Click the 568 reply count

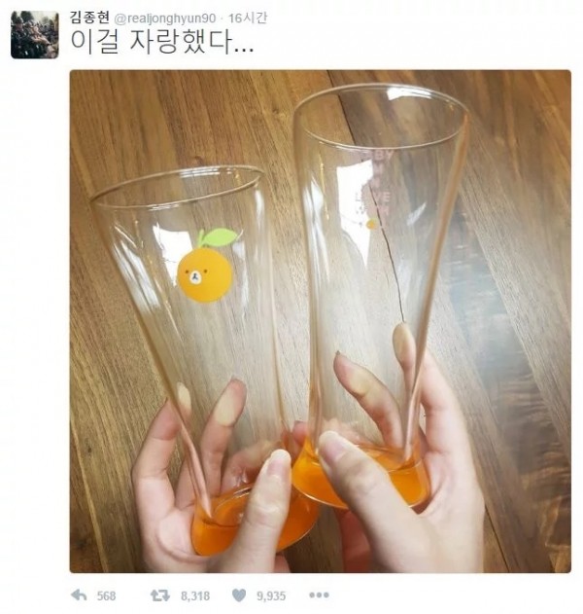click(x=106, y=596)
